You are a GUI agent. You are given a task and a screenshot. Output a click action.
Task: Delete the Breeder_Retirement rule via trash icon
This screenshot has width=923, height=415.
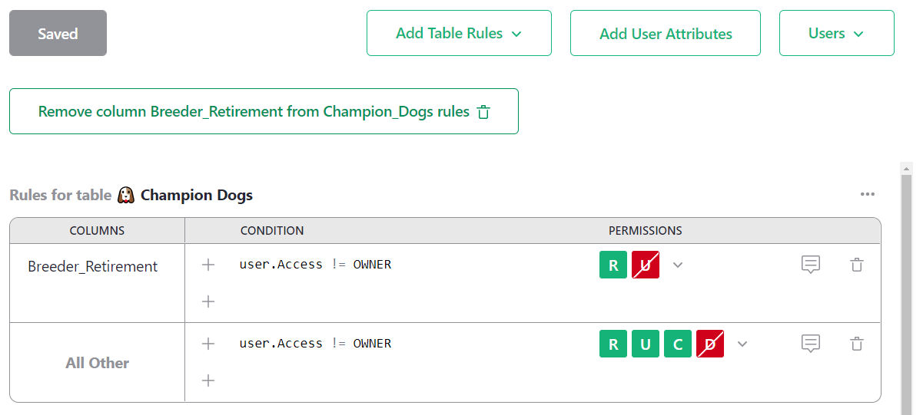[857, 265]
